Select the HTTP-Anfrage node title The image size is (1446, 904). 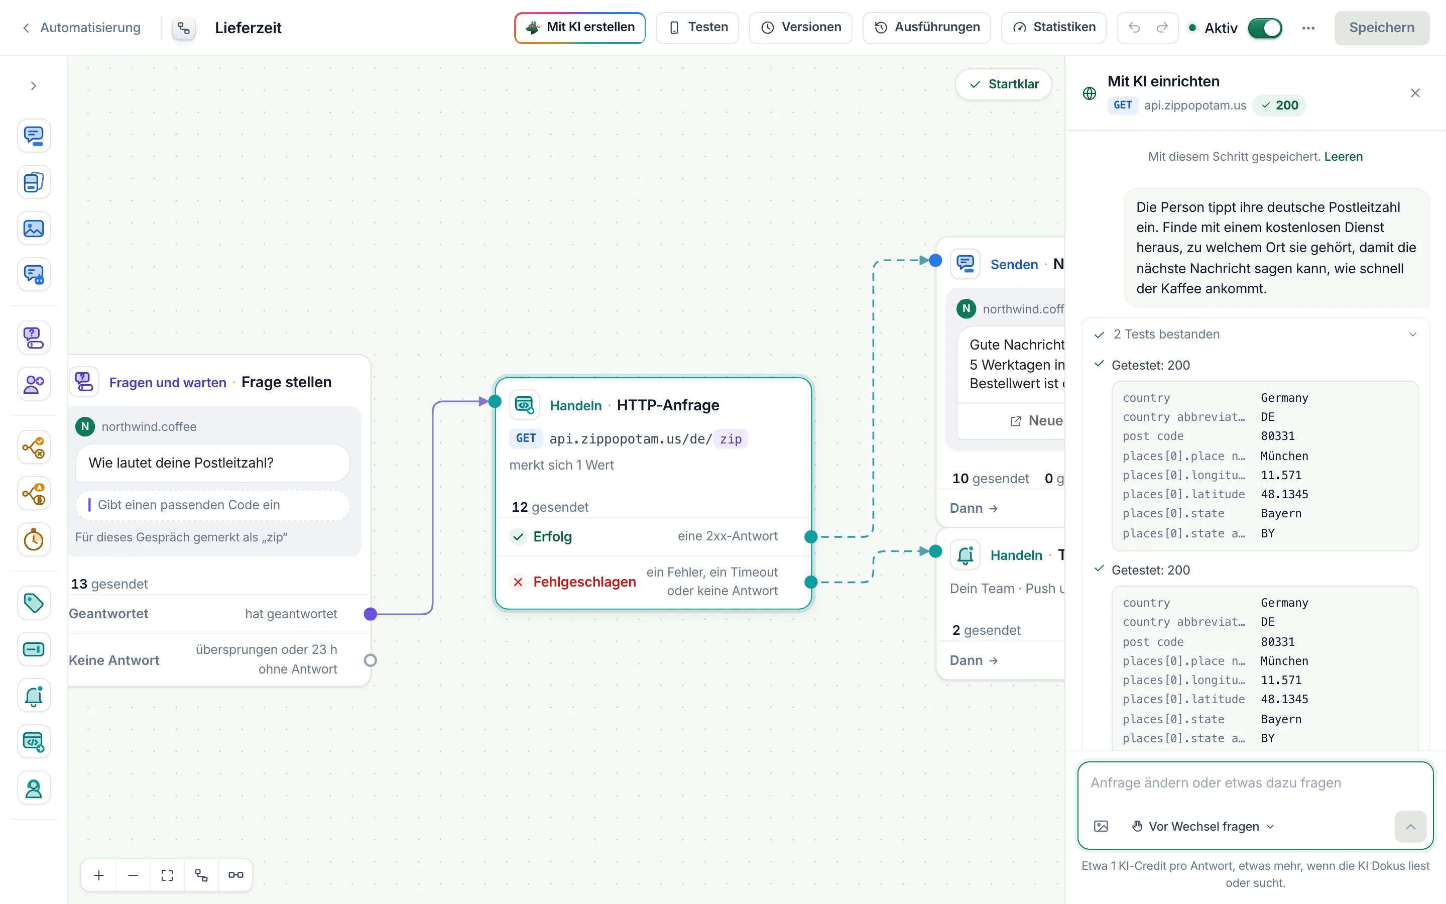[667, 405]
